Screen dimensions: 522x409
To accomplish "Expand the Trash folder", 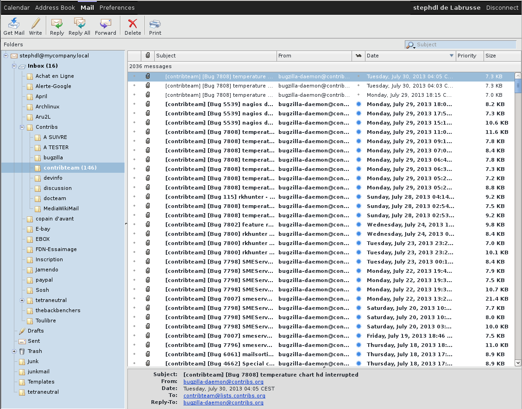I will tap(14, 352).
